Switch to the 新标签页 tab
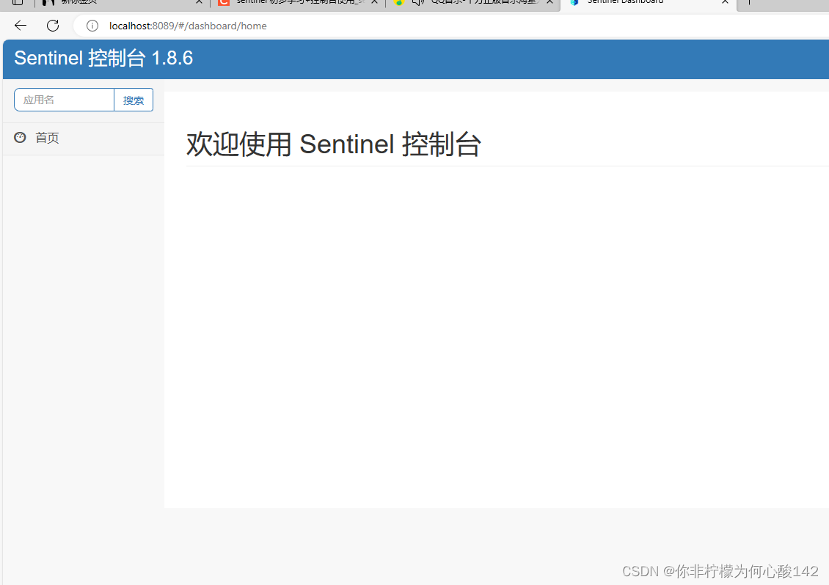This screenshot has height=585, width=829. pyautogui.click(x=110, y=4)
